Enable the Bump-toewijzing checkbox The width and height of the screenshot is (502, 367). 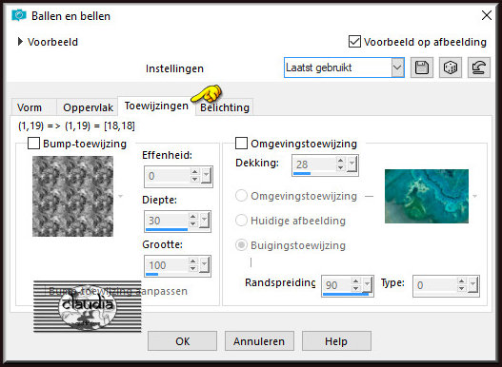point(33,144)
